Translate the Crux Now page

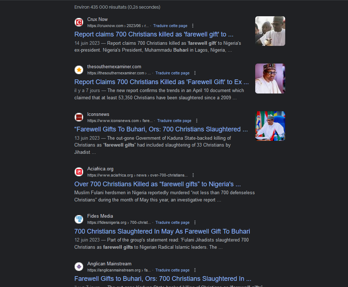click(x=170, y=26)
